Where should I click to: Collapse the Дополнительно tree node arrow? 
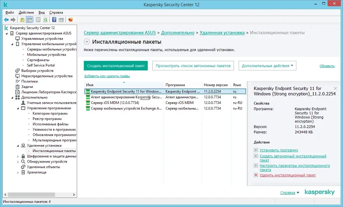(12, 98)
